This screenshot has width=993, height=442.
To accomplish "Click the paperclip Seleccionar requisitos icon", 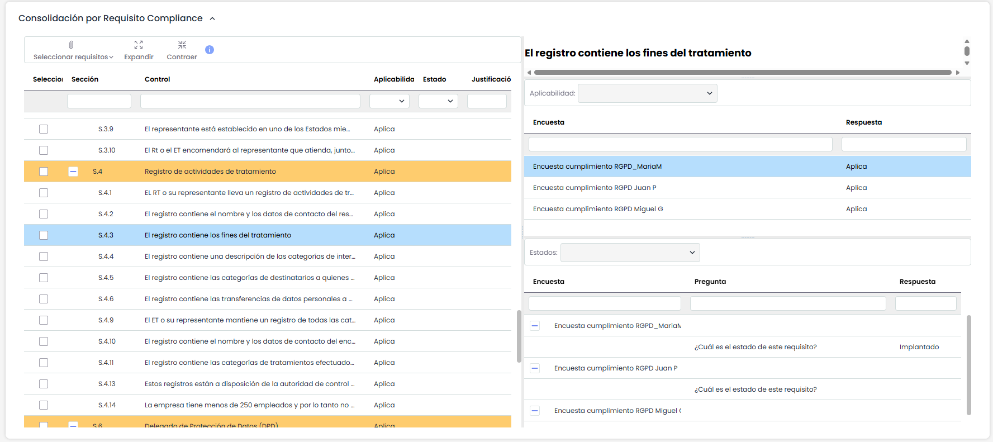I will (x=71, y=45).
